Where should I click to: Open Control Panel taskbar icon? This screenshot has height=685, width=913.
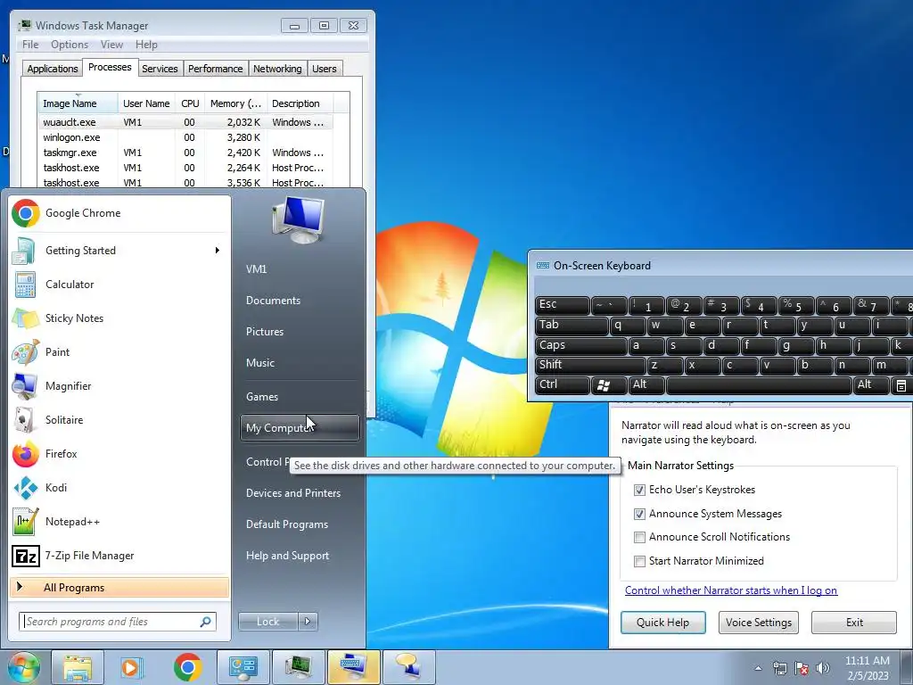click(x=243, y=667)
